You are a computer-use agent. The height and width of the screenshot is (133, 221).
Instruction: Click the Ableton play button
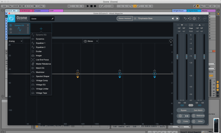tap(88, 6)
